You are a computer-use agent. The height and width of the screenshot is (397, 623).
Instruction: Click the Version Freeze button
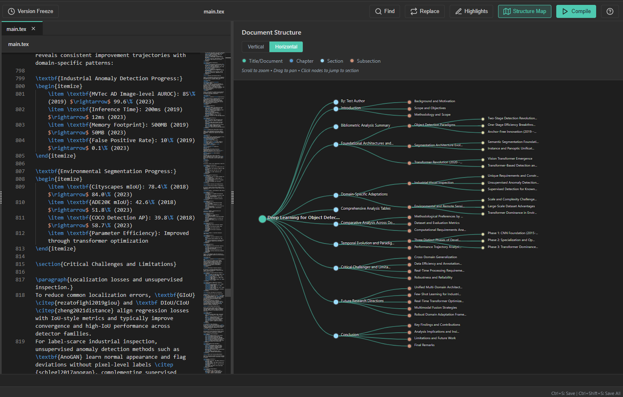(x=30, y=11)
